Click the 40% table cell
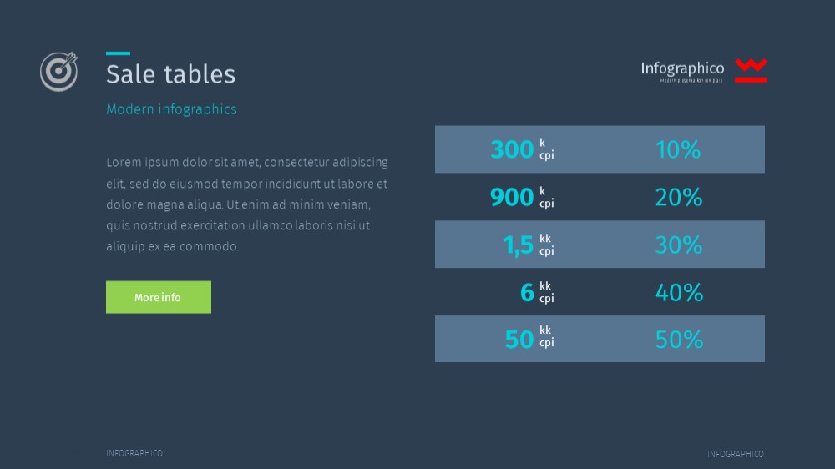 pos(679,293)
